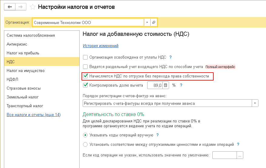
Task: Click the back navigation arrow
Action: click(x=9, y=7)
